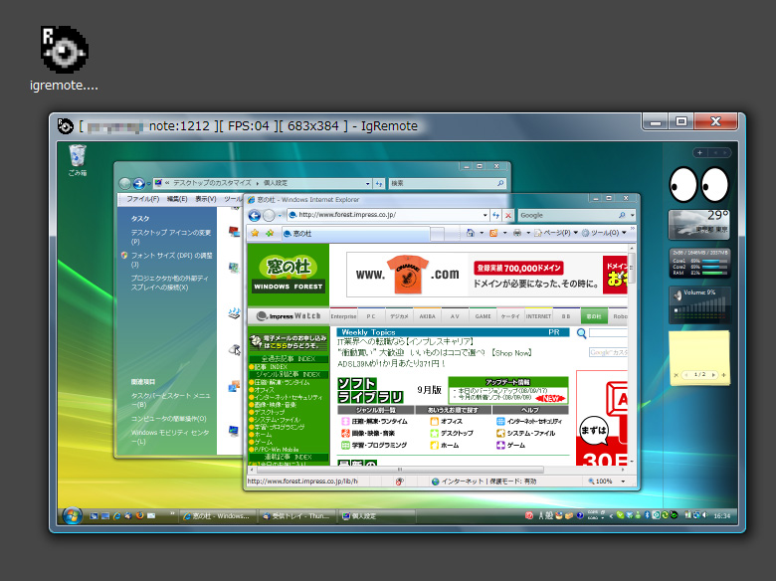Image resolution: width=776 pixels, height=581 pixels.
Task: Click the IE address bar URL field
Action: point(390,215)
